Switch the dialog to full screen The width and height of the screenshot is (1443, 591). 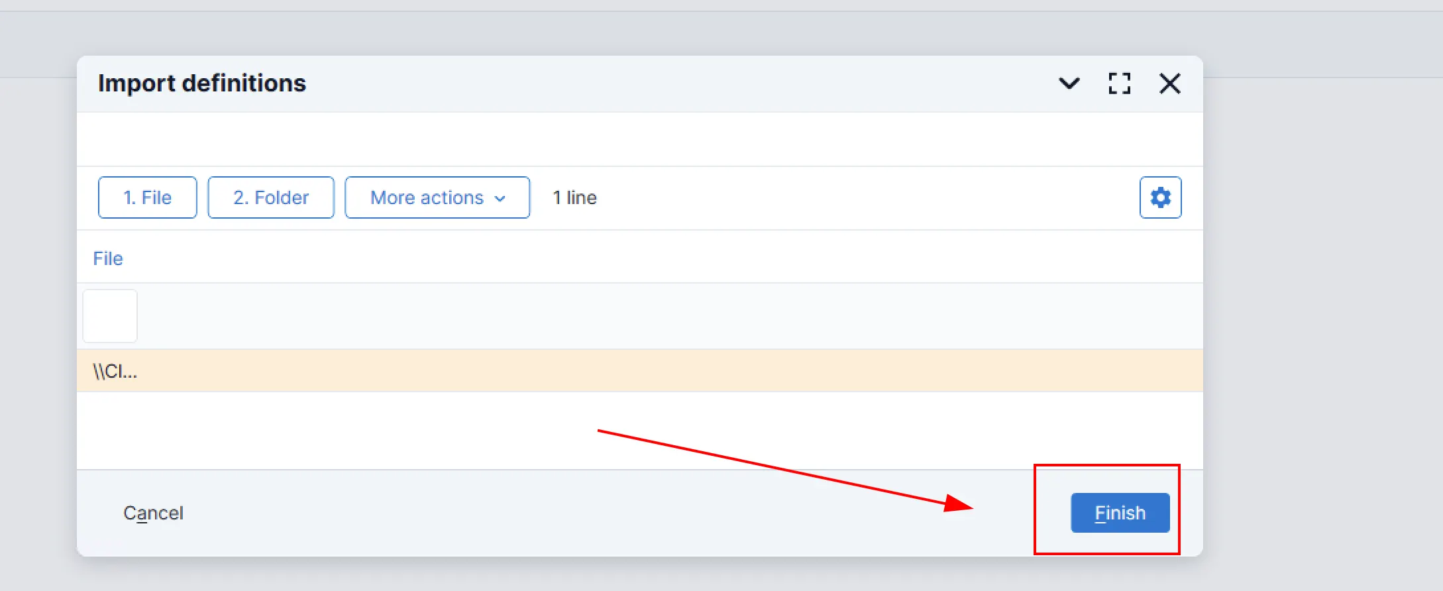click(x=1119, y=83)
